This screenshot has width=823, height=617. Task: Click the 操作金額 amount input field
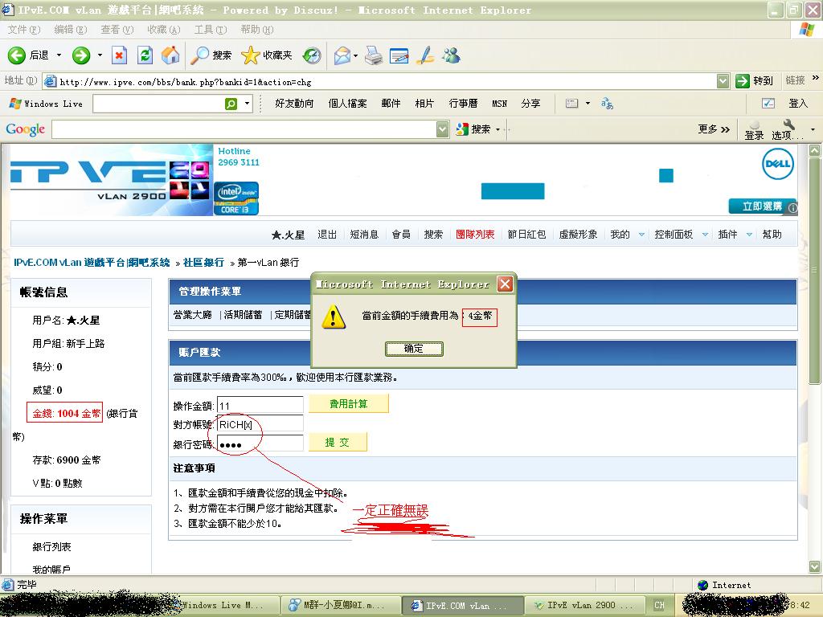[260, 406]
